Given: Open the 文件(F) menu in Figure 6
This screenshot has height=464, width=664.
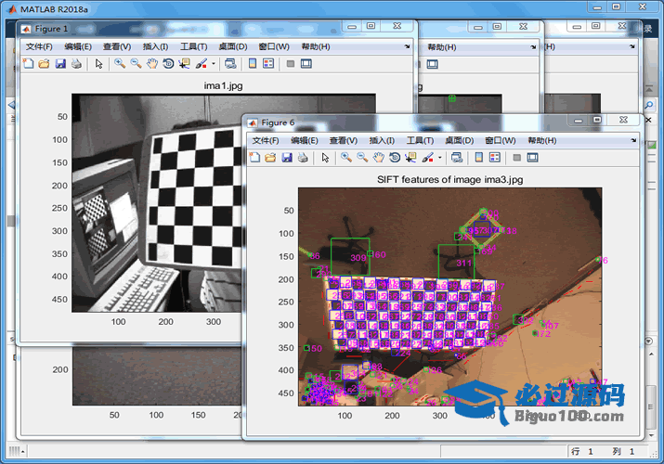Looking at the screenshot, I should point(266,140).
